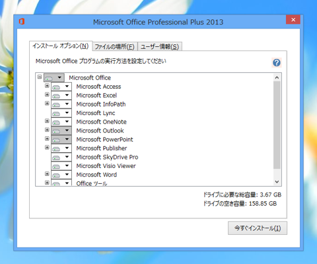Expand the Microsoft InfoPath tree node
This screenshot has width=317, height=264.
tap(47, 103)
